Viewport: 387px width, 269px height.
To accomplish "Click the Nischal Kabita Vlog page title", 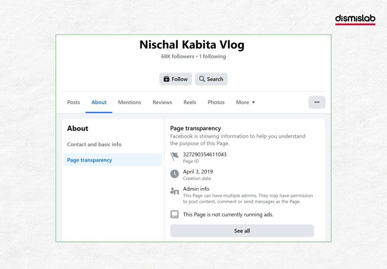I will tap(192, 45).
